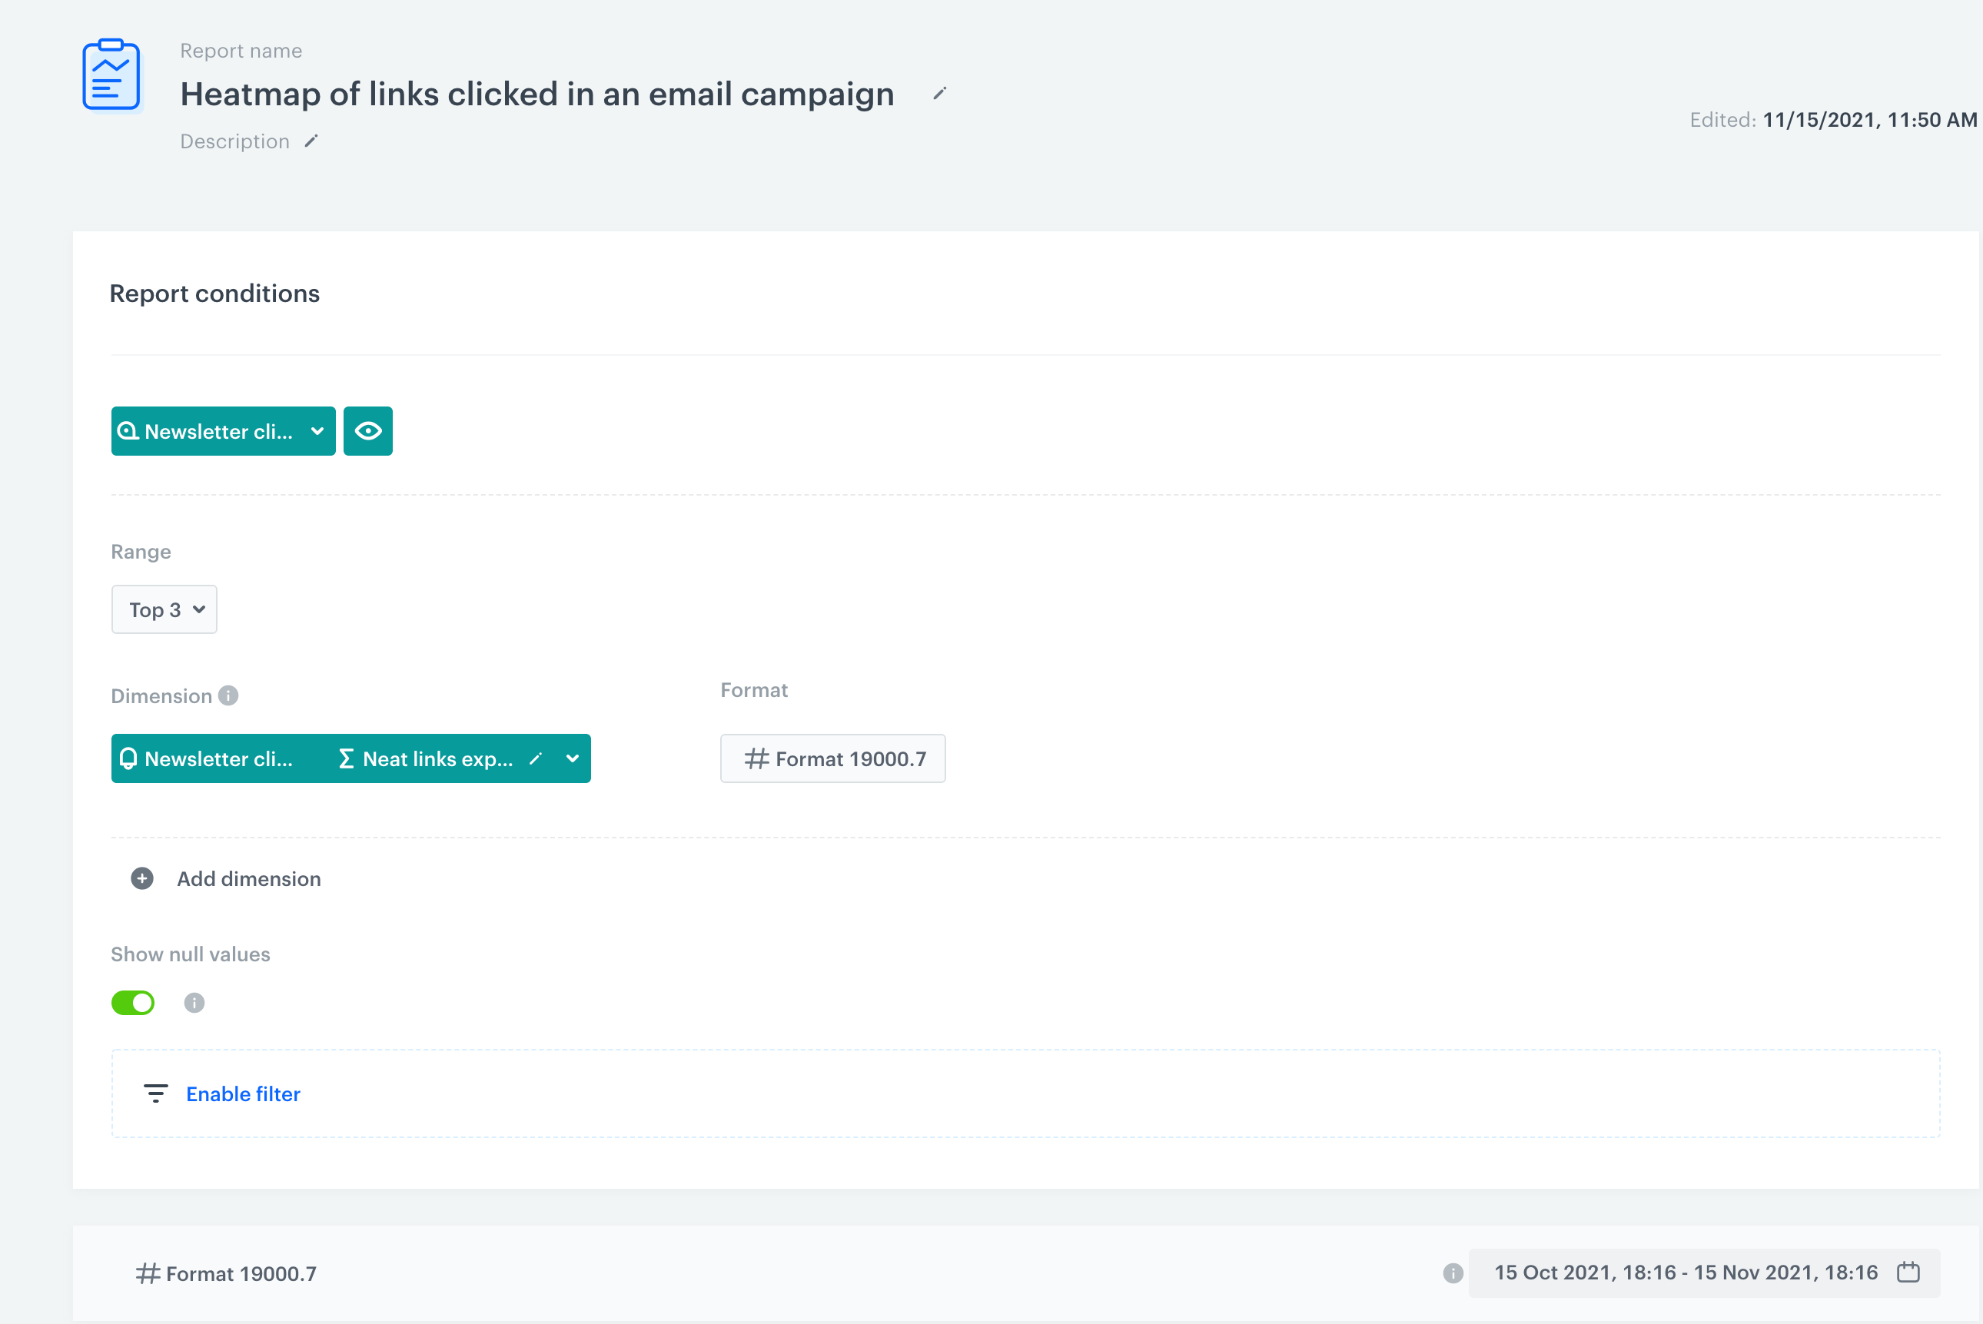Click eye icon to preview metric
This screenshot has width=1983, height=1324.
(x=368, y=432)
